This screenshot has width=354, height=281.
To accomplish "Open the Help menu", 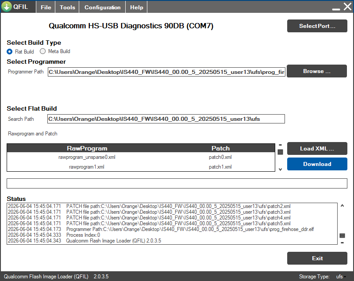I will point(137,7).
